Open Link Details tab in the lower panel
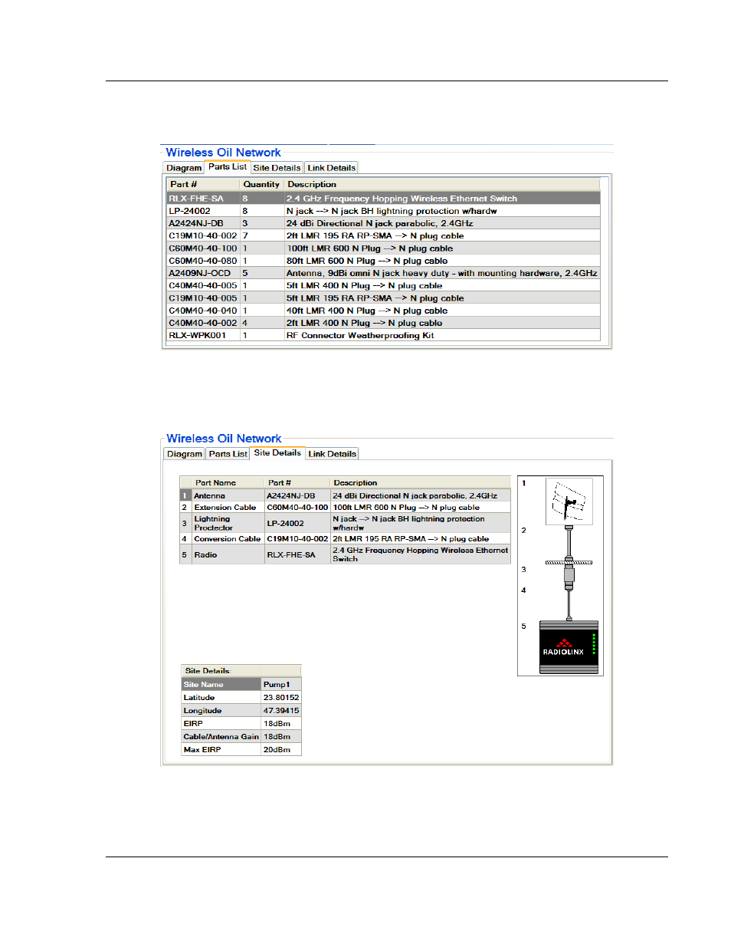This screenshot has width=731, height=947. coord(333,454)
